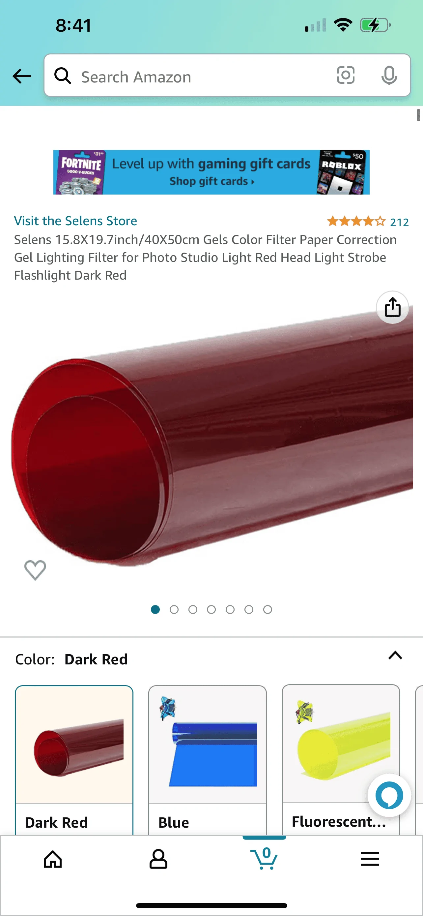This screenshot has height=916, width=423.
Task: Collapse the Color options chevron
Action: (395, 656)
